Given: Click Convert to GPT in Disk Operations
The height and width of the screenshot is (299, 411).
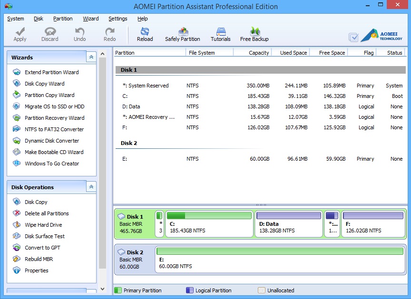Looking at the screenshot, I should 42,248.
